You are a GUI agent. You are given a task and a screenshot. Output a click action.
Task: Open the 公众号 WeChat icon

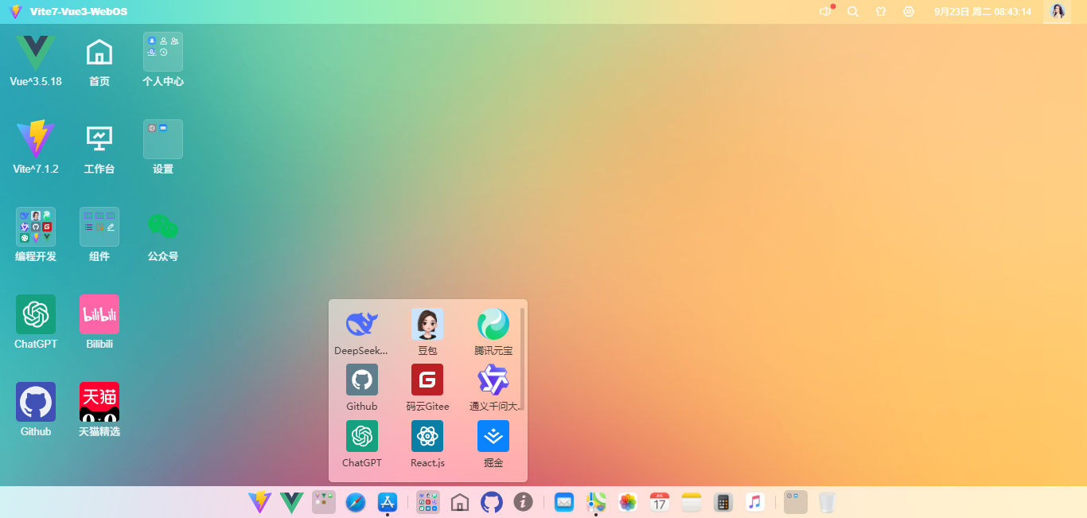(x=163, y=227)
